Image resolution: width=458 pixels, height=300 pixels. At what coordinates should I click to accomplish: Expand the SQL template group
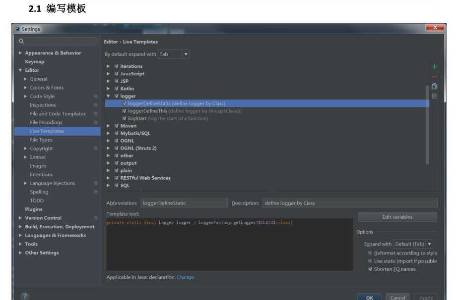coord(108,186)
